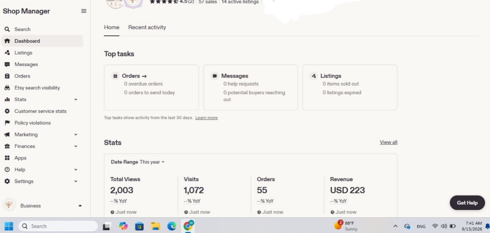Click the Marketing megaphone icon
490x233 pixels.
(7, 134)
